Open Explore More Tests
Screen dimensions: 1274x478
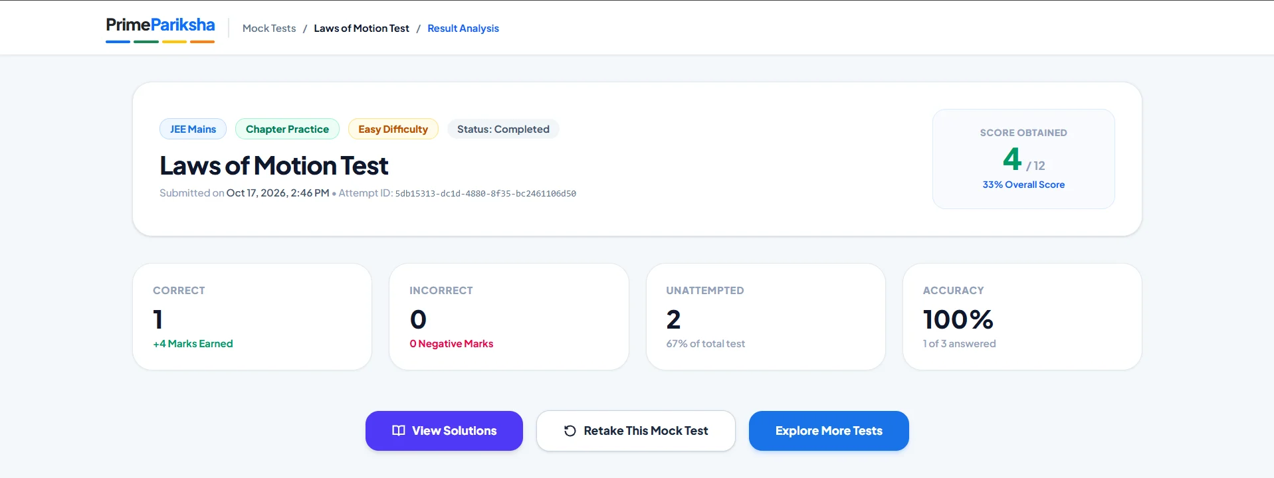pyautogui.click(x=829, y=431)
